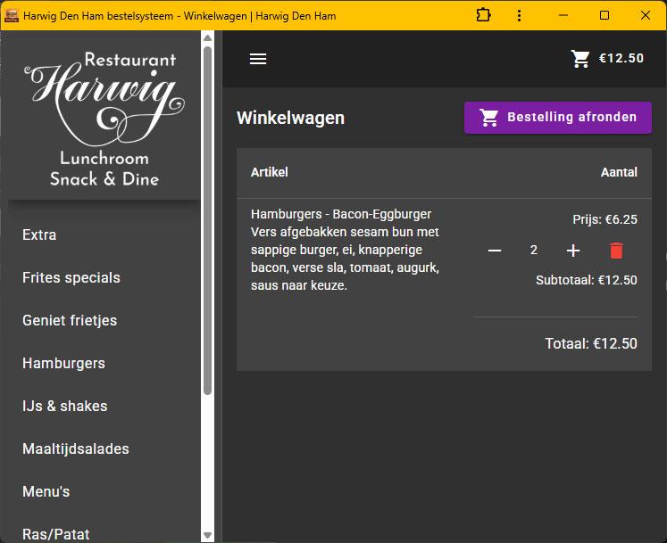Viewport: 667px width, 543px height.
Task: Click the sidebar scrollbar down arrow
Action: tap(208, 535)
